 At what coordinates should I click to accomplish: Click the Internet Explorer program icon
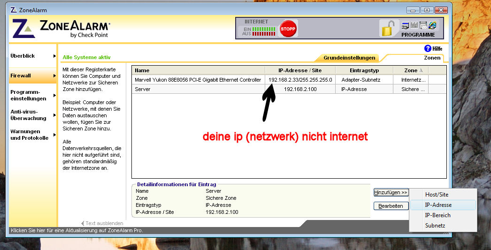click(x=432, y=25)
